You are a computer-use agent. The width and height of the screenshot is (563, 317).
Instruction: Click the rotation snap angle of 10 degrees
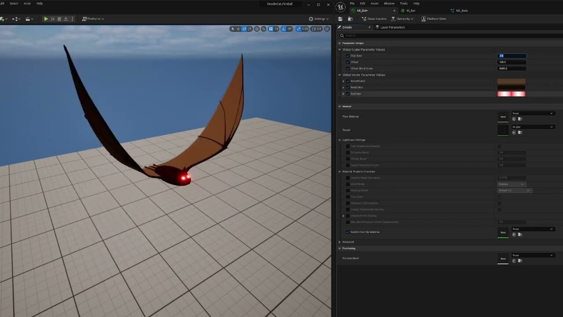click(289, 29)
